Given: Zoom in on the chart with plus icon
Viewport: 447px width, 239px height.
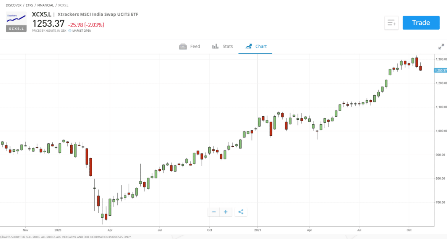Looking at the screenshot, I should point(225,212).
